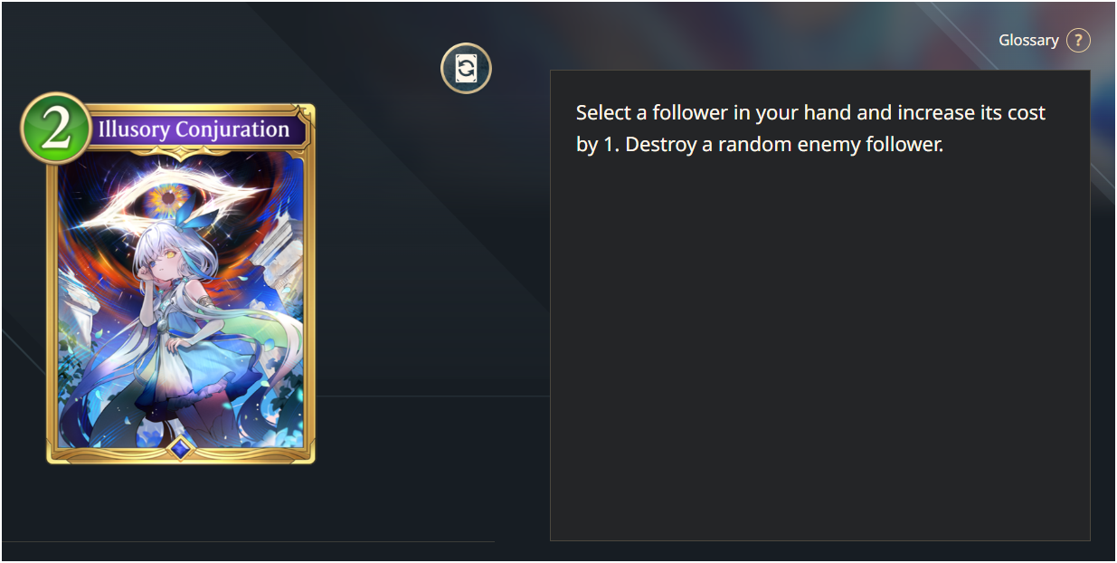The width and height of the screenshot is (1117, 563).
Task: Flip the card with the swap icon
Action: (x=466, y=68)
